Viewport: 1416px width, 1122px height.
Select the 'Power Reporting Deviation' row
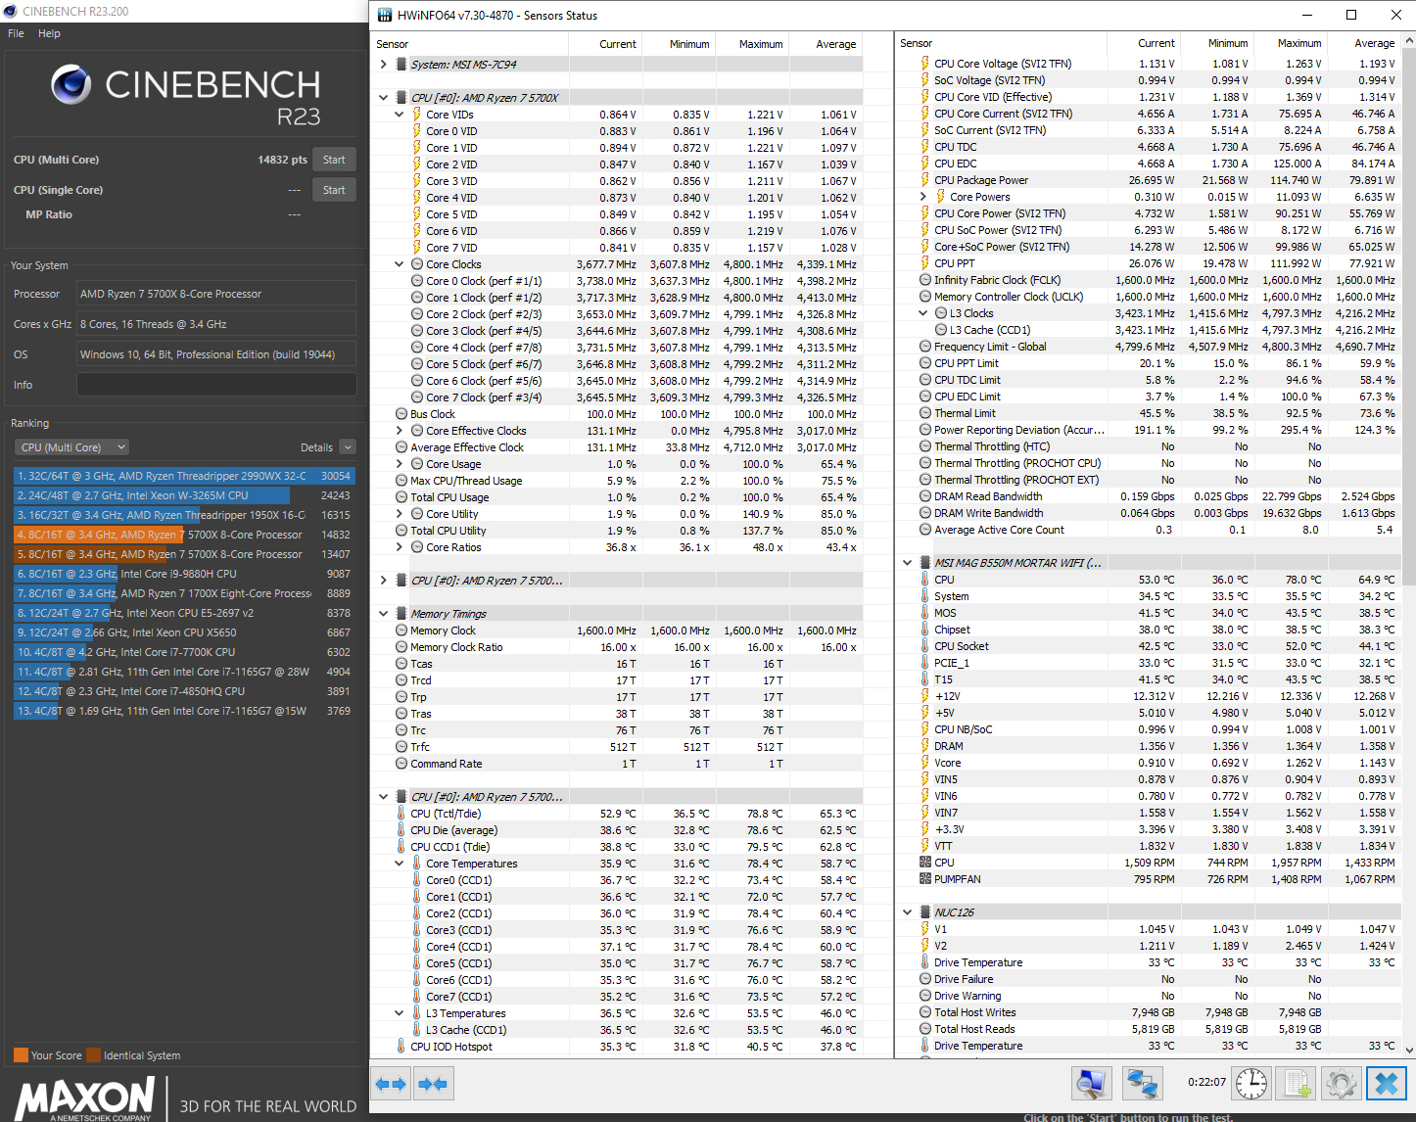pyautogui.click(x=1150, y=430)
